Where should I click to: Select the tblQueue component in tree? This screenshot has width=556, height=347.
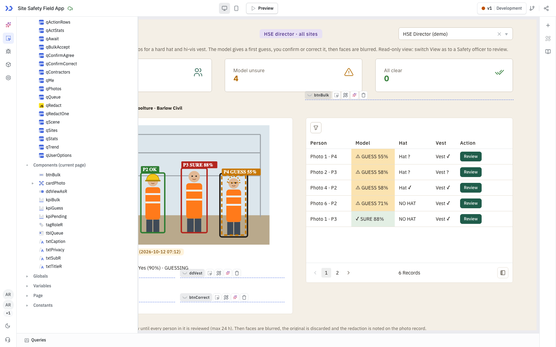(x=55, y=233)
